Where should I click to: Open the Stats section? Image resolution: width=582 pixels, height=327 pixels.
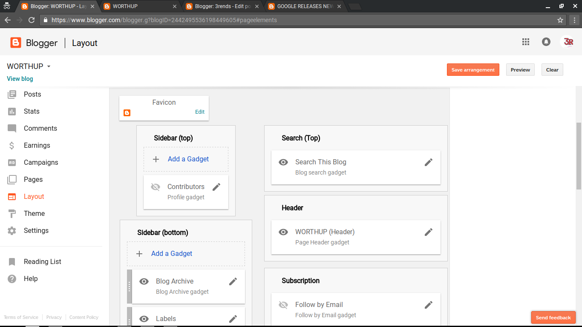[x=32, y=111]
